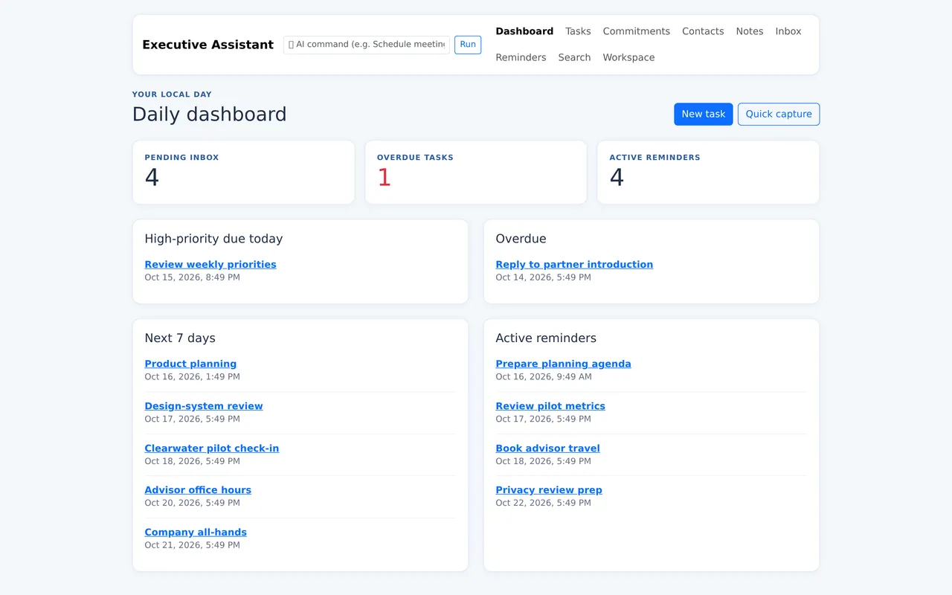This screenshot has width=952, height=595.
Task: Open Clearwater pilot check-in
Action: (212, 448)
